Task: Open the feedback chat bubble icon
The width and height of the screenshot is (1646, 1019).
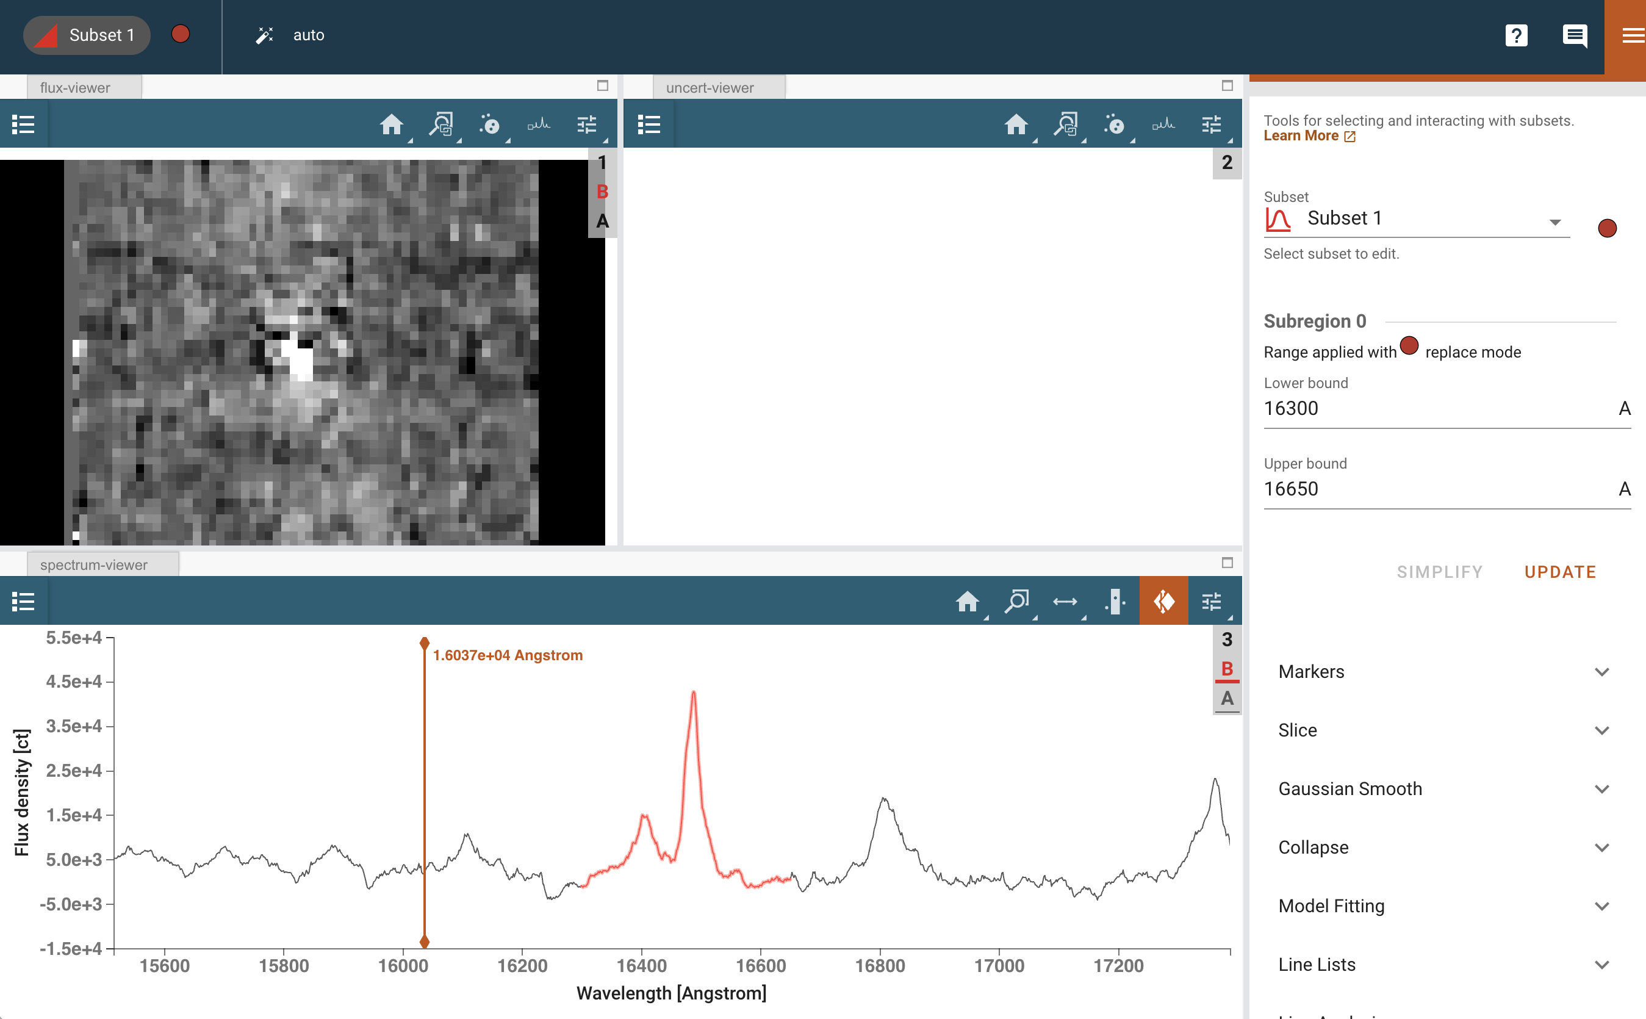Action: coord(1574,35)
